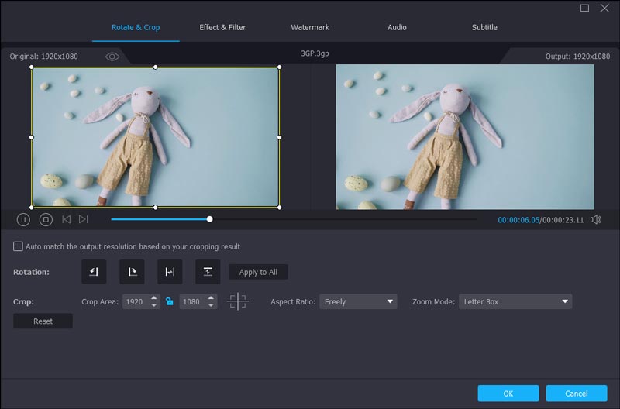620x409 pixels.
Task: Flip the video horizontally
Action: 170,272
